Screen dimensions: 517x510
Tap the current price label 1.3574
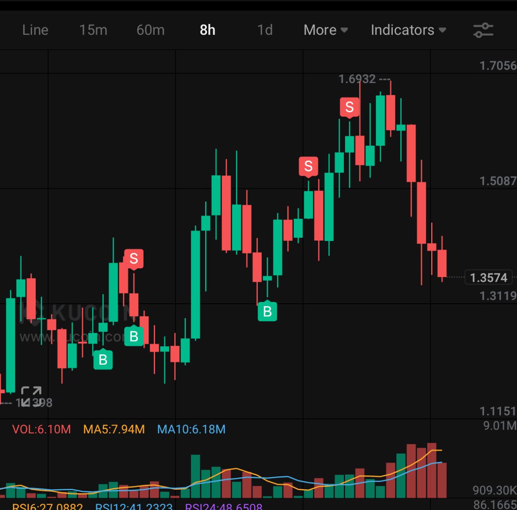(489, 277)
